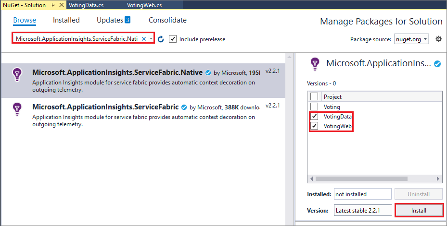Click the VotingWeb project name
This screenshot has height=226, width=447.
coord(337,126)
